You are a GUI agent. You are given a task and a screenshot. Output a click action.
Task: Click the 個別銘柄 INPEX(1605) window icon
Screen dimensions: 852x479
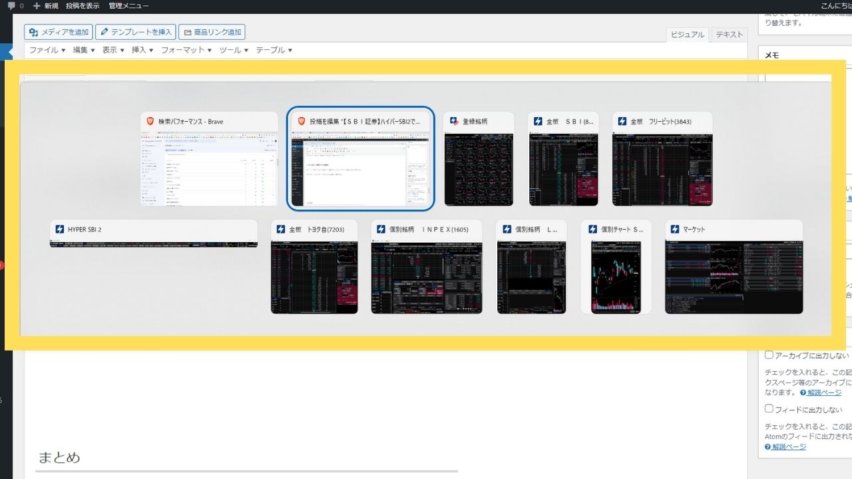tap(381, 230)
